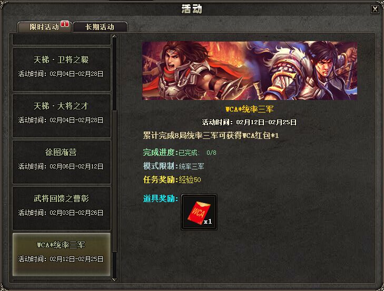Screen dimensions: 384x291
Task: Close the 活动 window with X
Action: tap(375, 9)
